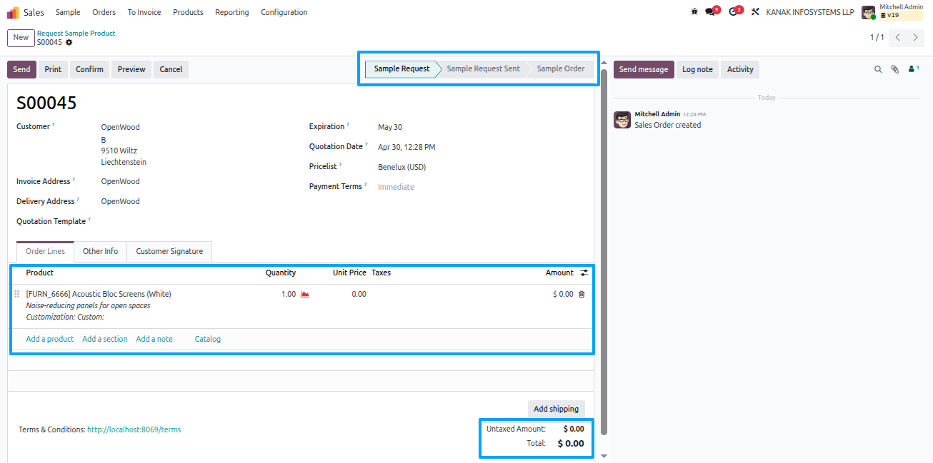Open the debug bug icon menu

click(694, 12)
